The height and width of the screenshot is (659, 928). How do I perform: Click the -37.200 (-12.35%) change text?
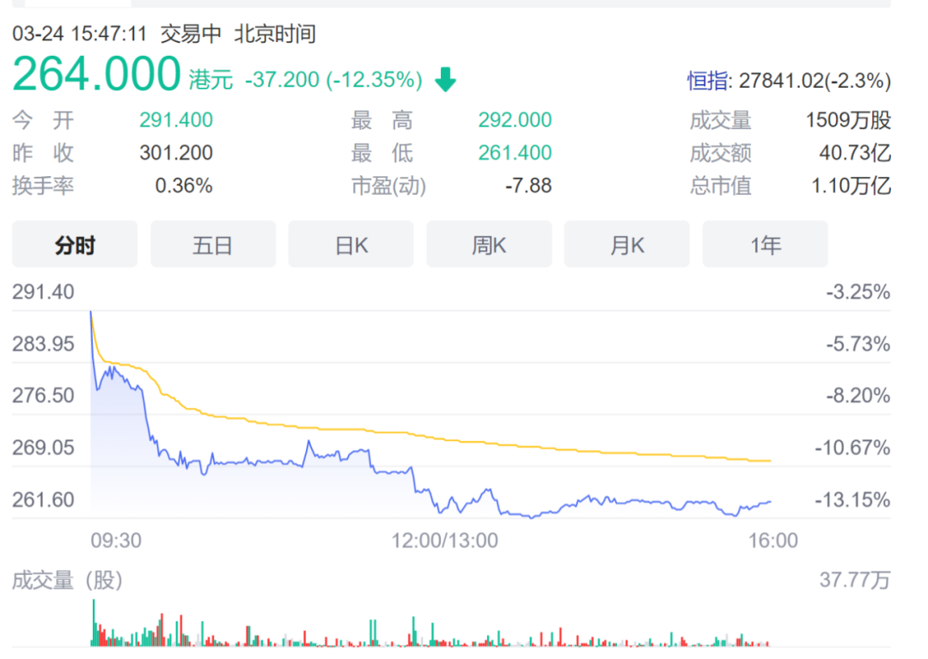333,80
